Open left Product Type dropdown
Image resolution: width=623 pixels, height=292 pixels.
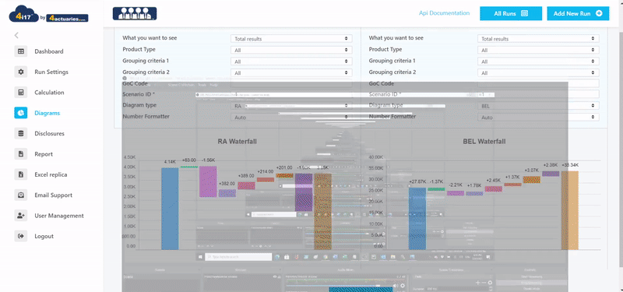pyautogui.click(x=291, y=50)
